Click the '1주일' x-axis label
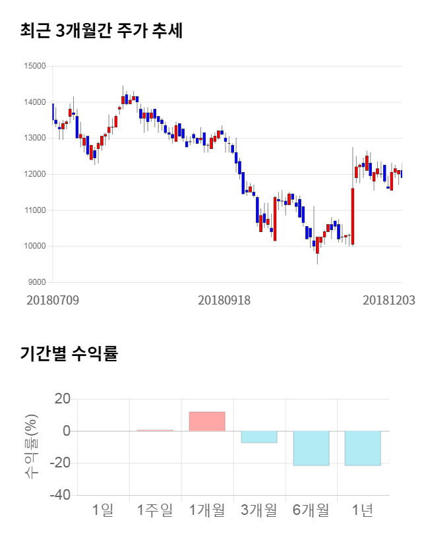Viewport: 422px width, 534px height. click(155, 510)
